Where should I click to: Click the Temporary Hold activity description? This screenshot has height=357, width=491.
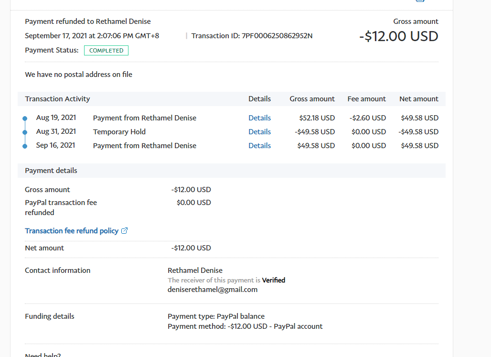119,132
